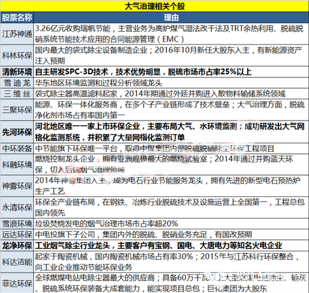Select the 理由 header cell

tap(171, 18)
